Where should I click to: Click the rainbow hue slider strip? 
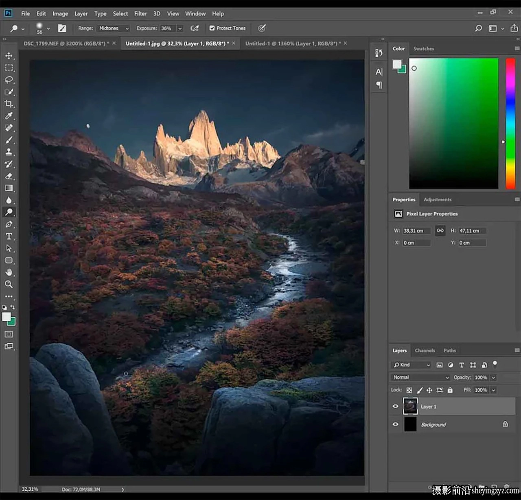point(510,123)
